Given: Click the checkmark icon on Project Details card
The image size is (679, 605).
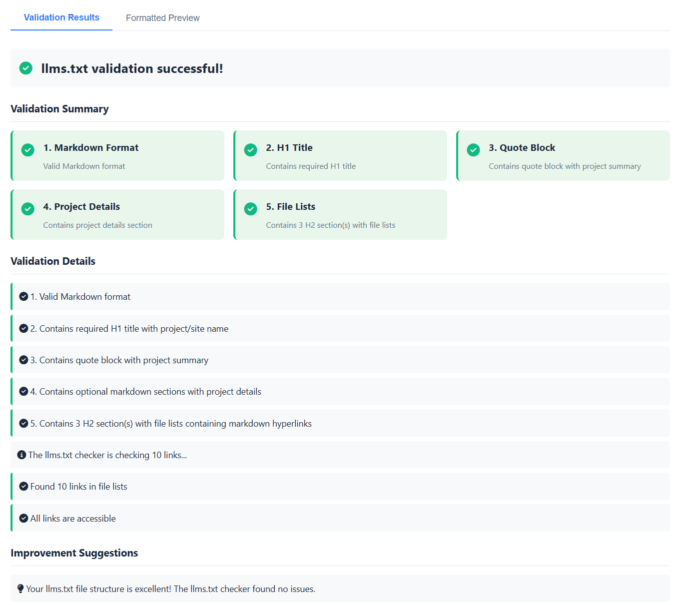Looking at the screenshot, I should coord(28,208).
